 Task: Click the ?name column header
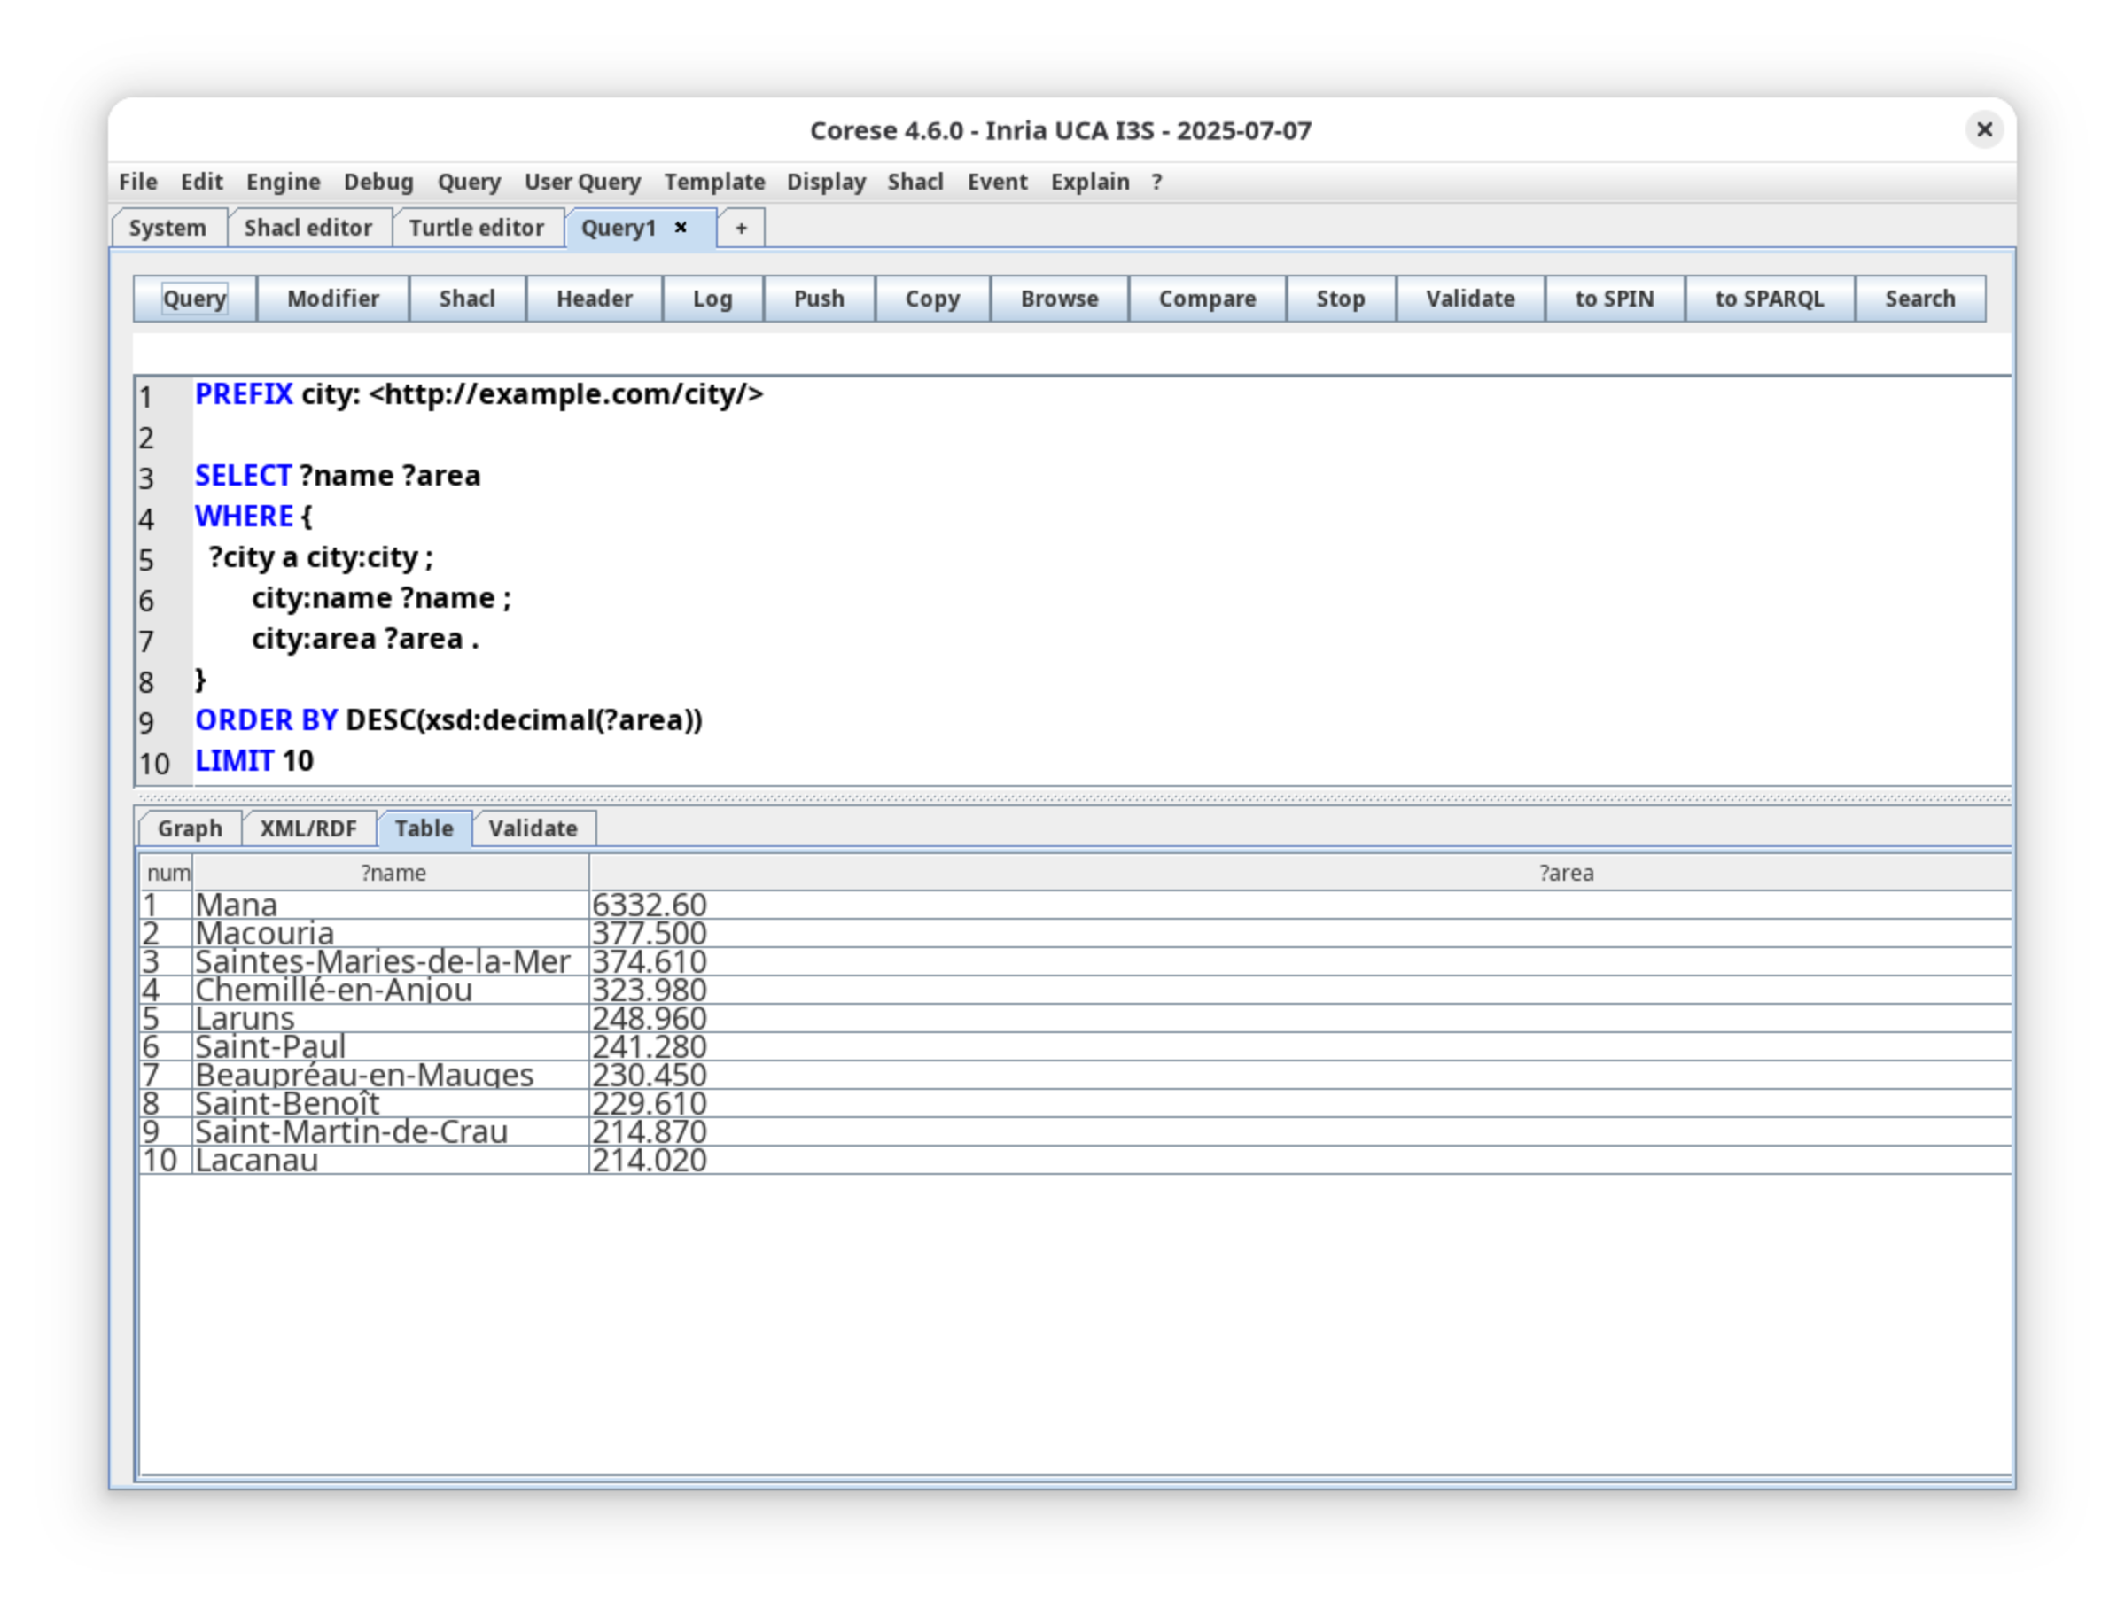(392, 874)
